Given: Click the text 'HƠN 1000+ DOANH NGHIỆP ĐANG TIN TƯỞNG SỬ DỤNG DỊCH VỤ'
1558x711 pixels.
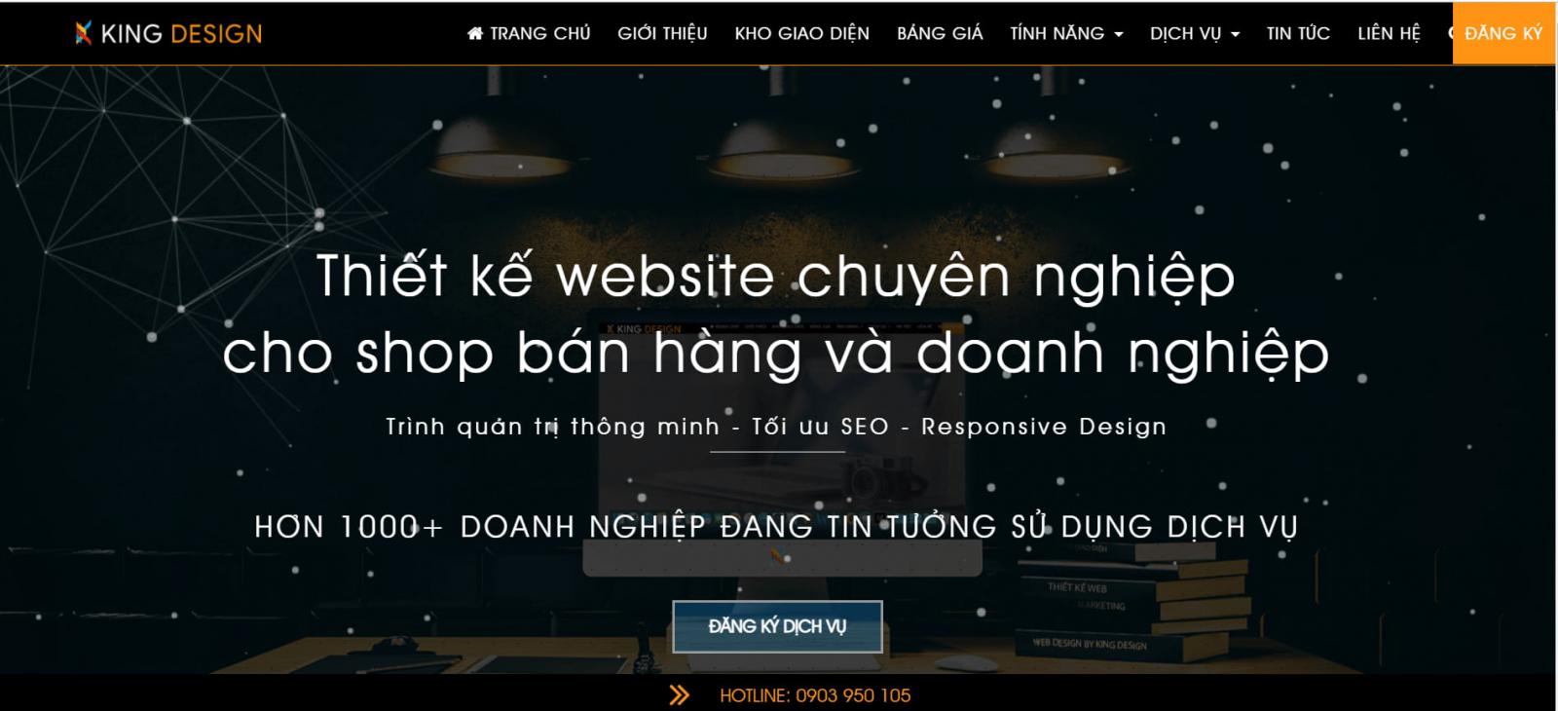Looking at the screenshot, I should point(776,527).
